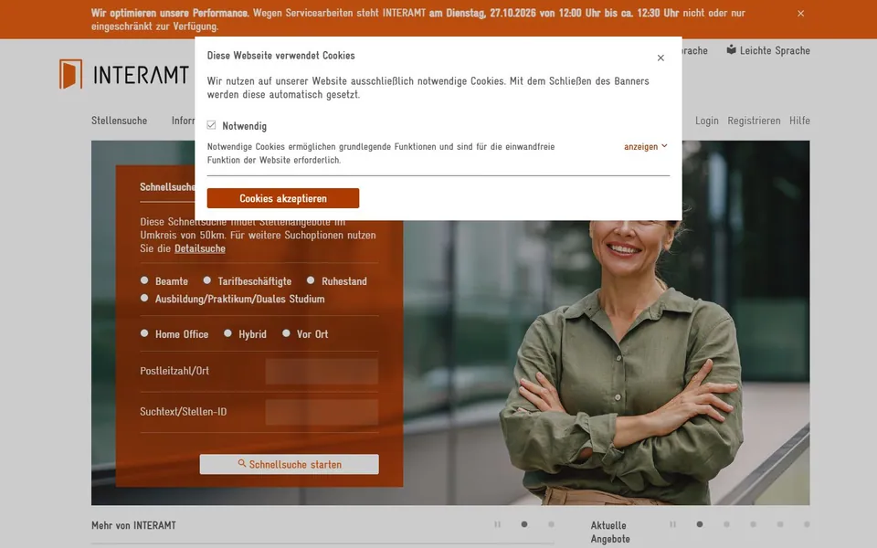Open the Hilfe menu item
Viewport: 877px width, 548px height.
(x=799, y=121)
